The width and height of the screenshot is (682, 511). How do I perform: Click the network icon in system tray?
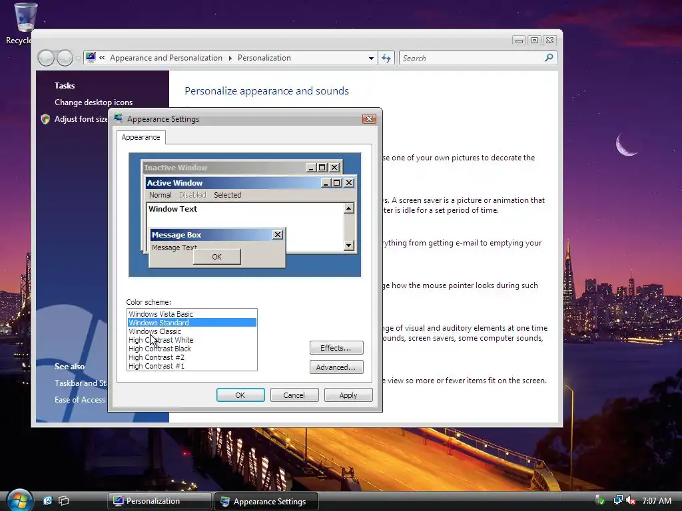click(617, 500)
